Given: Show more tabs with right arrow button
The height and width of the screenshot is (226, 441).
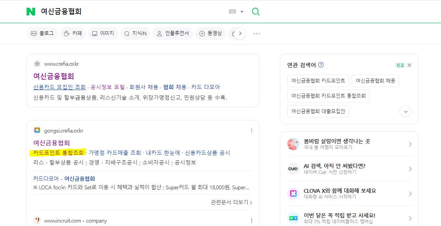Looking at the screenshot, I should pyautogui.click(x=240, y=34).
